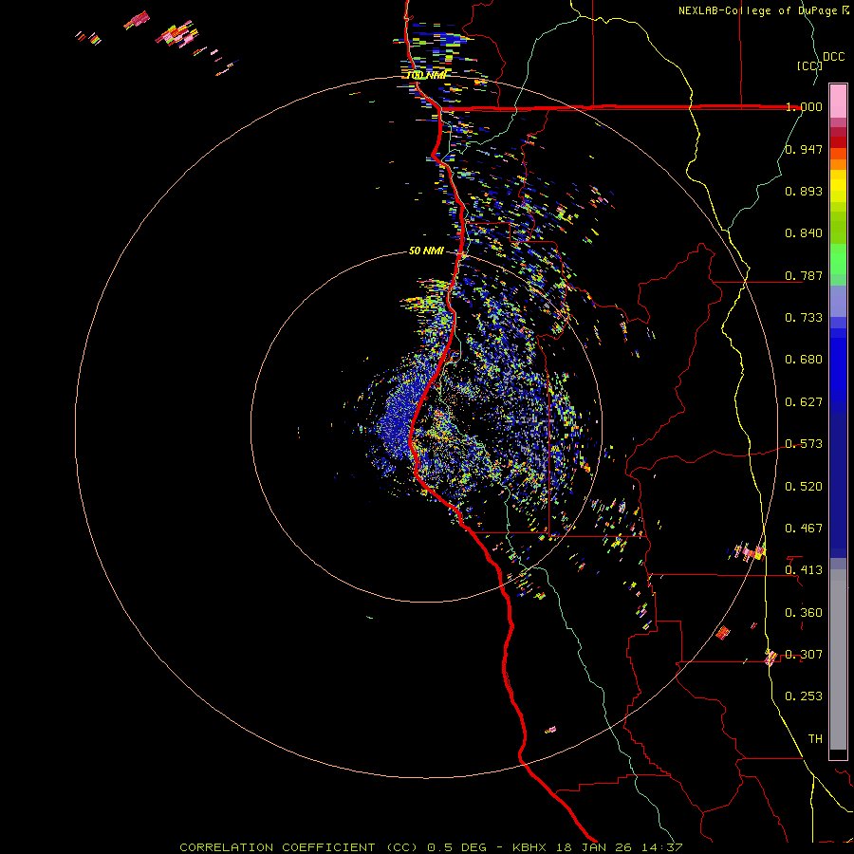
Task: Click the KBHX station identifier in caption
Action: coord(529,847)
